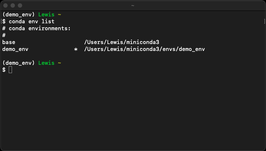Click the green Lewis username in first prompt
This screenshot has width=266, height=151.
pos(46,15)
